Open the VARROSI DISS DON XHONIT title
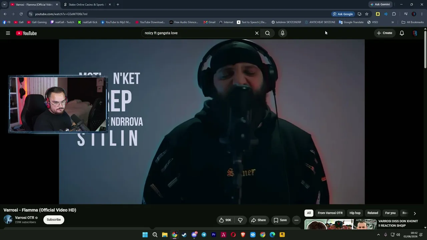The width and height of the screenshot is (427, 240). click(x=398, y=223)
